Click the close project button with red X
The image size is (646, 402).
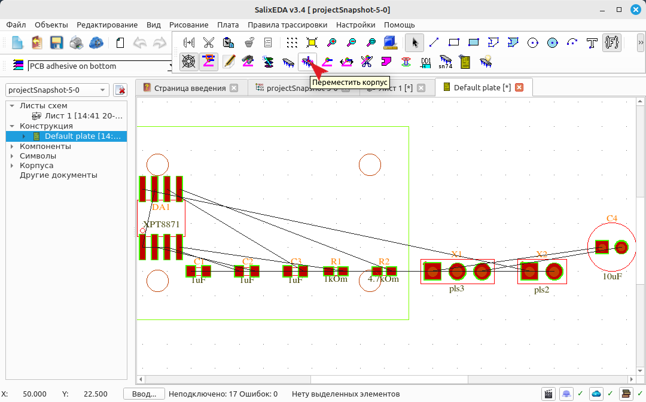coord(120,90)
